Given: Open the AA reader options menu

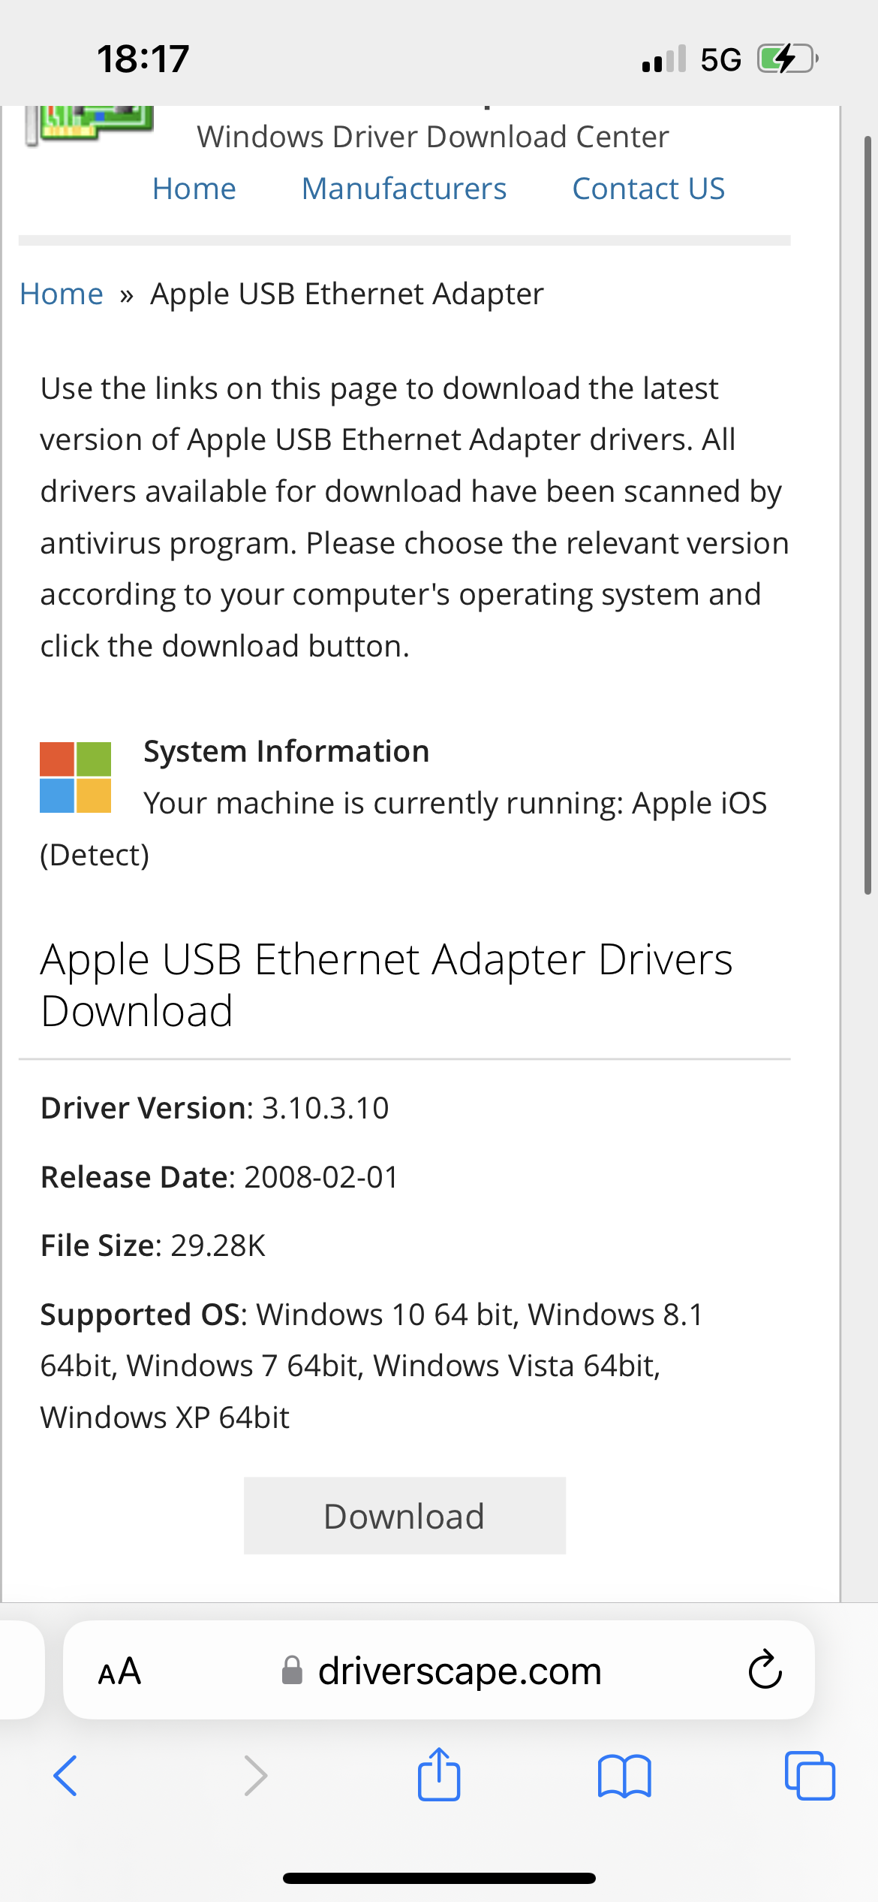Looking at the screenshot, I should tap(120, 1671).
